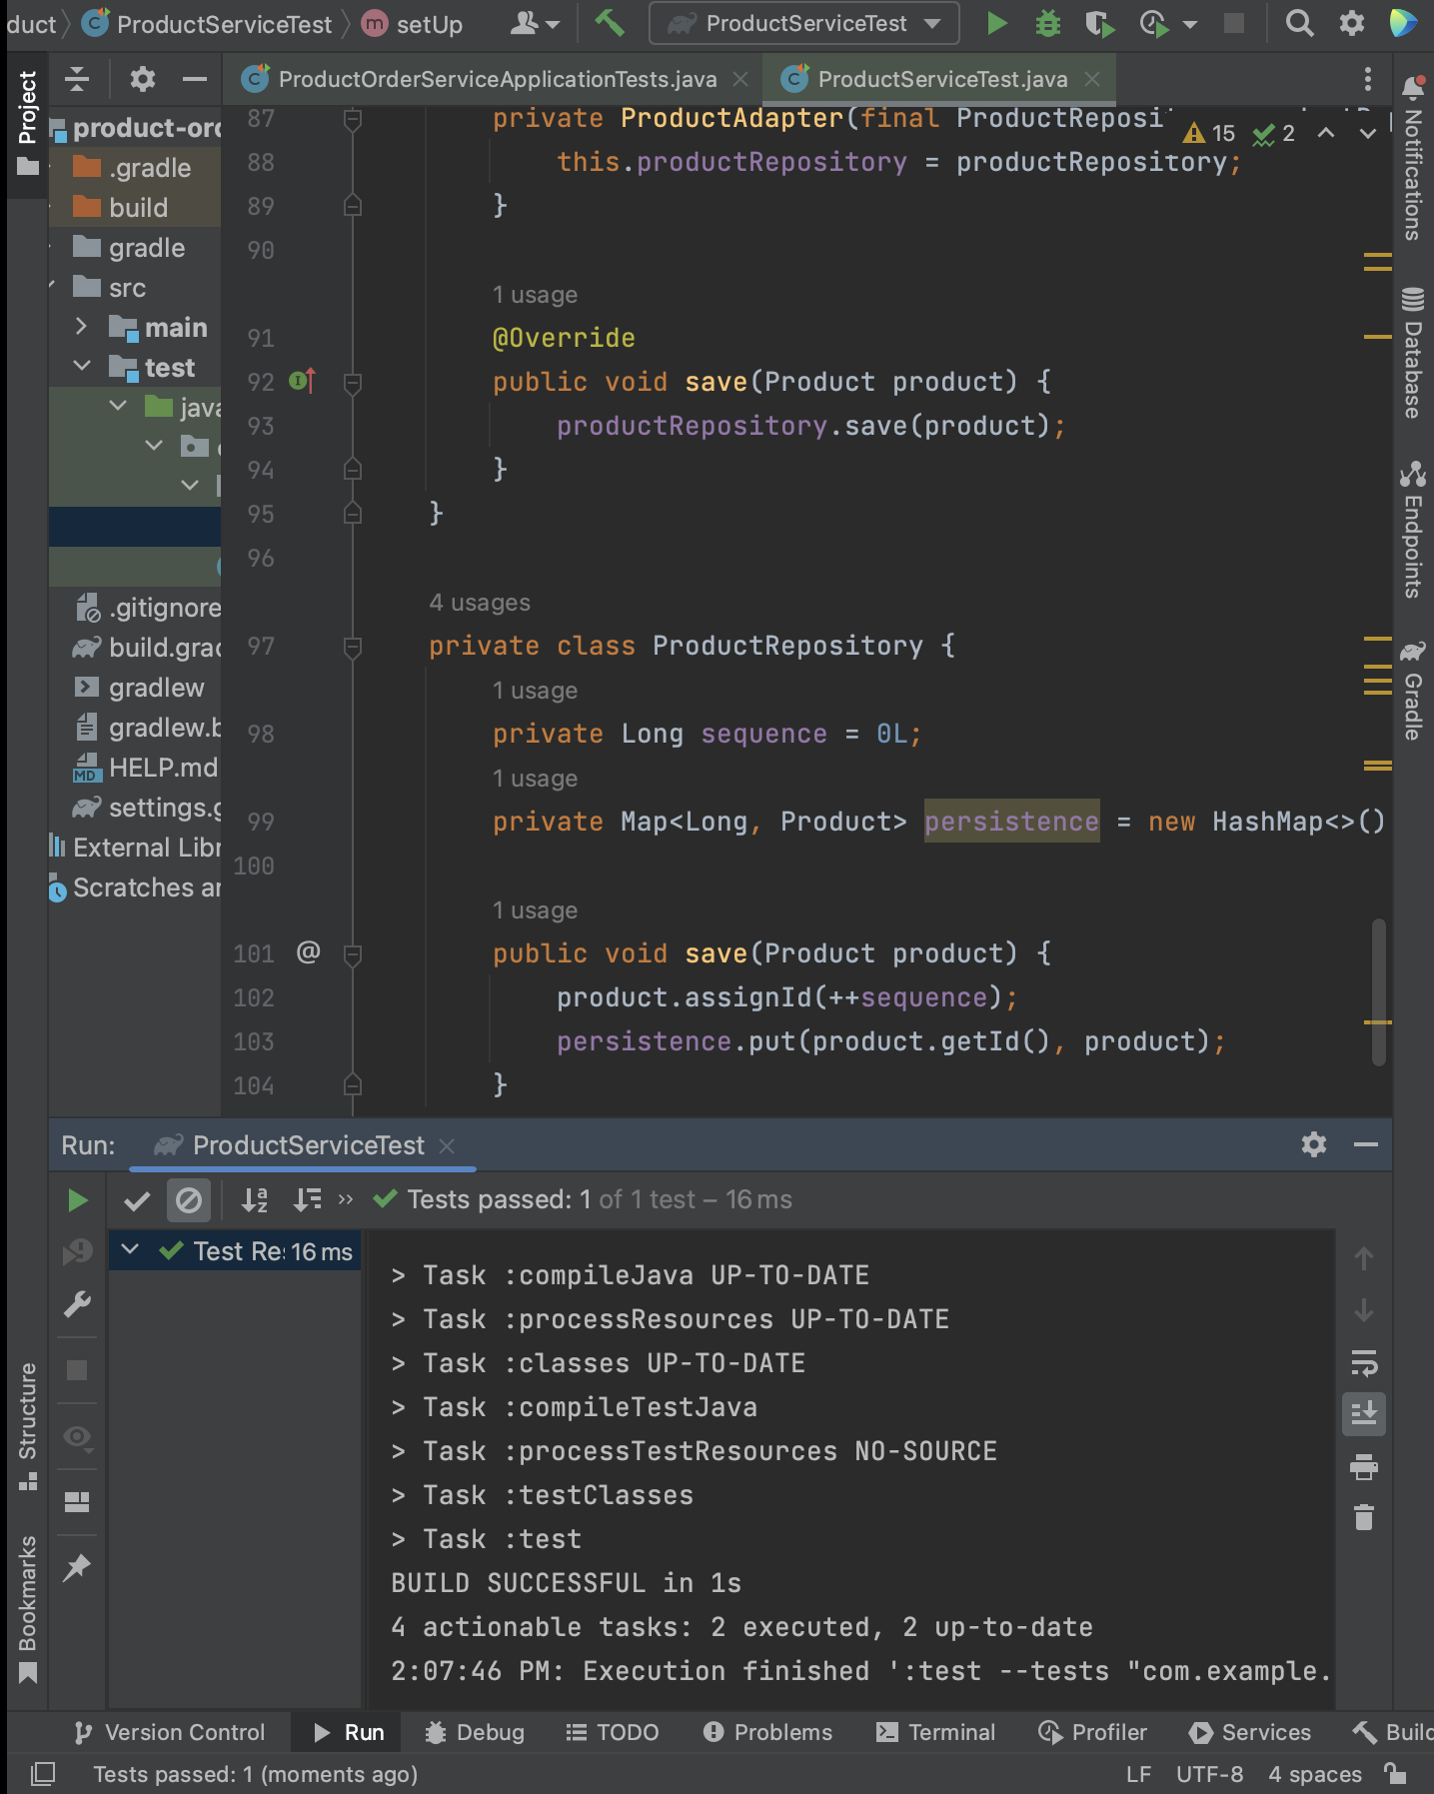Fold the ProductRepository class at line 97
This screenshot has width=1434, height=1794.
(x=352, y=647)
